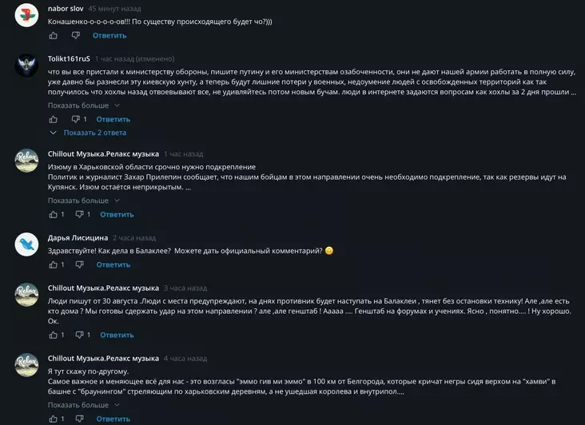The width and height of the screenshot is (585, 425).
Task: Like the nabor slov comment
Action: point(54,35)
